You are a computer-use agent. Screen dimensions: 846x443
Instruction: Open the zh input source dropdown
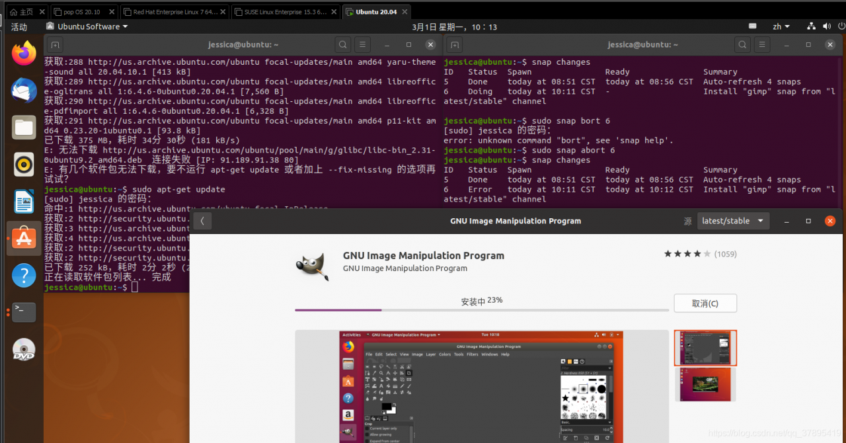(781, 26)
